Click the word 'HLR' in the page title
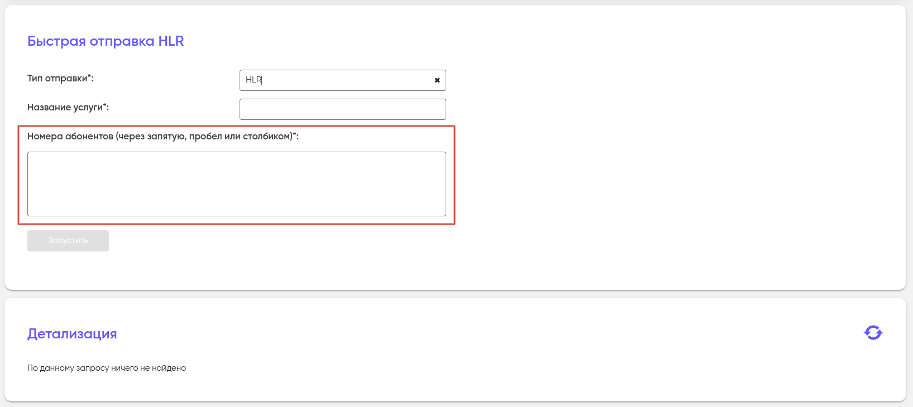This screenshot has height=407, width=913. tap(171, 41)
